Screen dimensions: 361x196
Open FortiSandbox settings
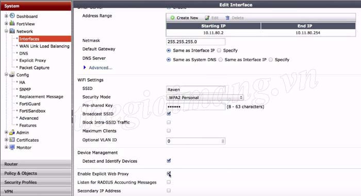(x=32, y=111)
